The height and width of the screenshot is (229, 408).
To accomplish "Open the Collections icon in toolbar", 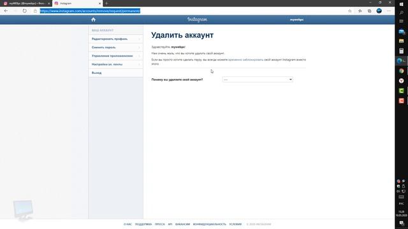I will click(x=370, y=11).
